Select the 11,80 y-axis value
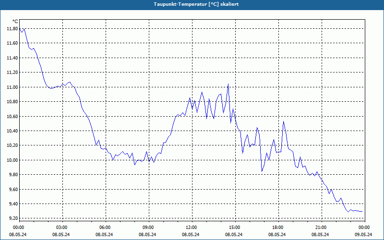 (12, 29)
